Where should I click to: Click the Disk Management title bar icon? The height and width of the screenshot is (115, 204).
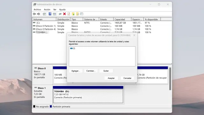35,4
